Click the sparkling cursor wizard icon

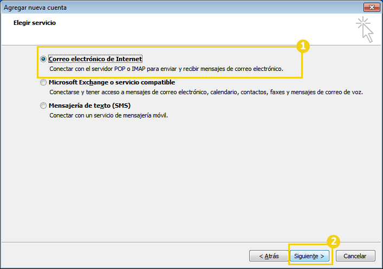click(x=365, y=30)
